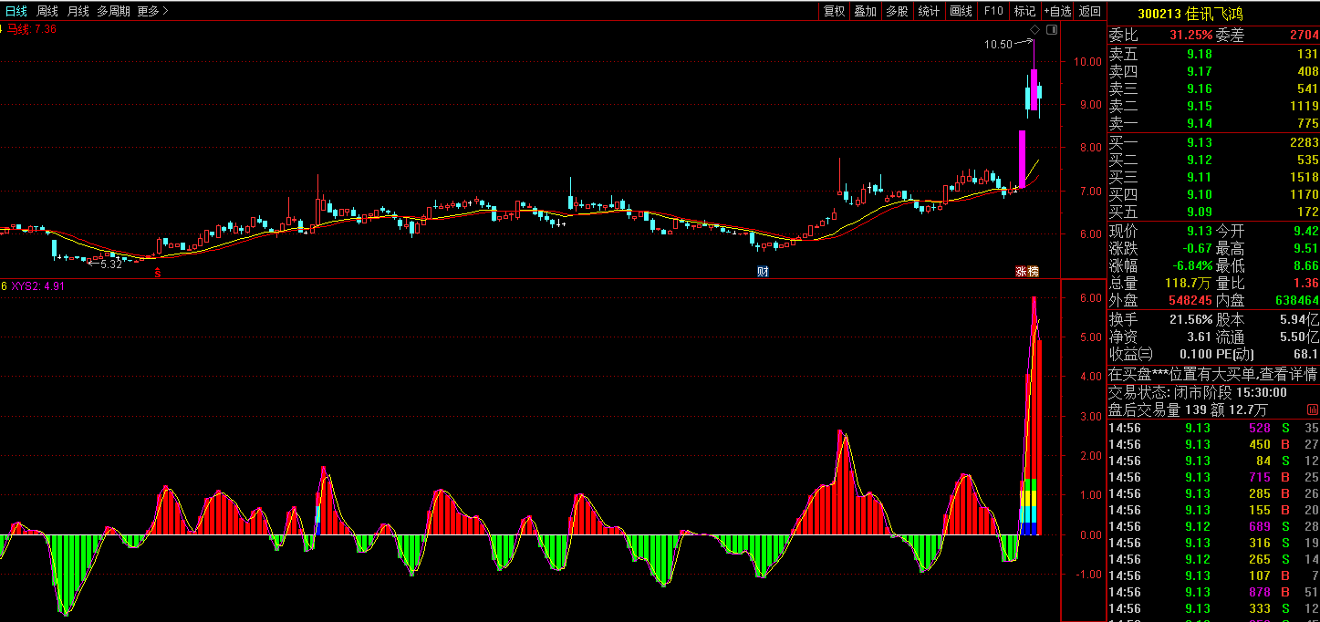Select the 卖三 ask row at 9.16
Image resolution: width=1320 pixels, height=622 pixels.
tap(1213, 89)
